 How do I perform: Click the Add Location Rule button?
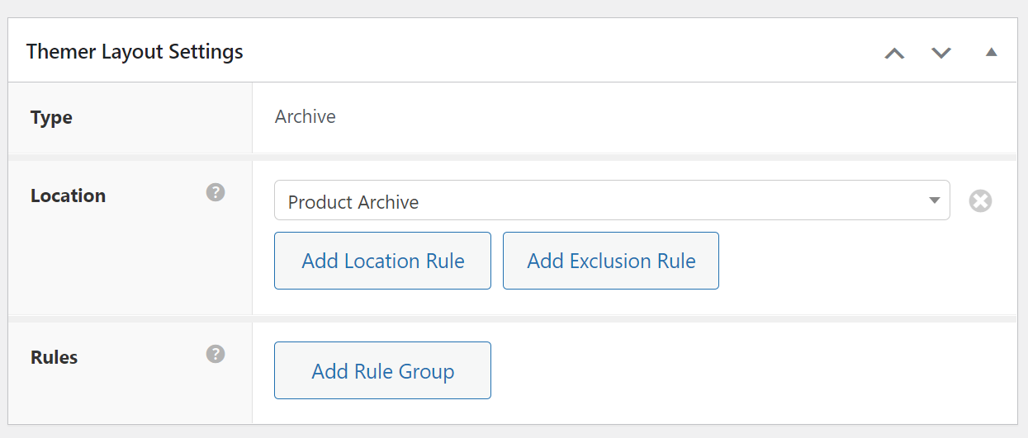pos(382,261)
